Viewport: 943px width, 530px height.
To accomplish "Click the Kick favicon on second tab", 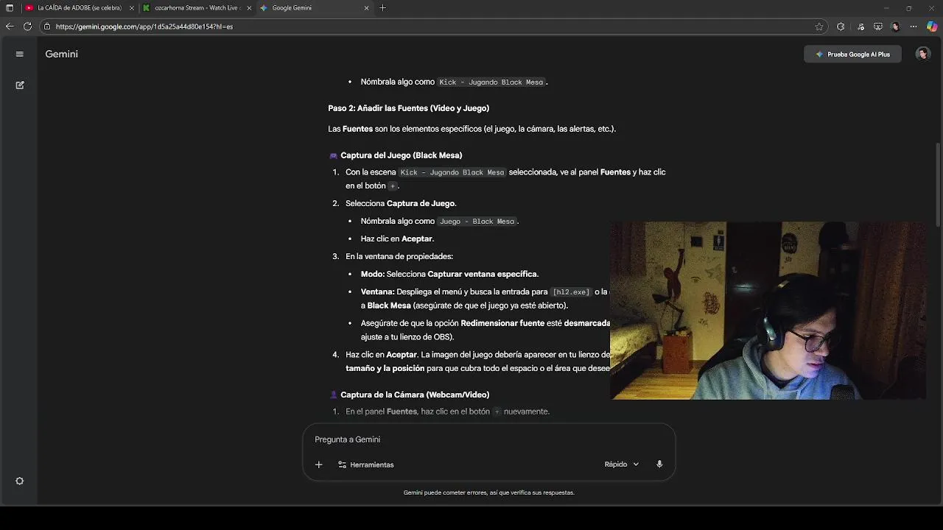I will coord(147,8).
